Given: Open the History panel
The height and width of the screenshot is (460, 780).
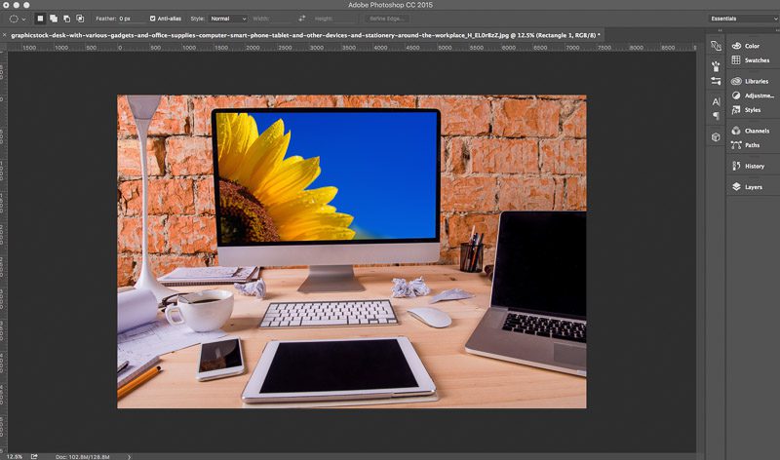Looking at the screenshot, I should [754, 166].
